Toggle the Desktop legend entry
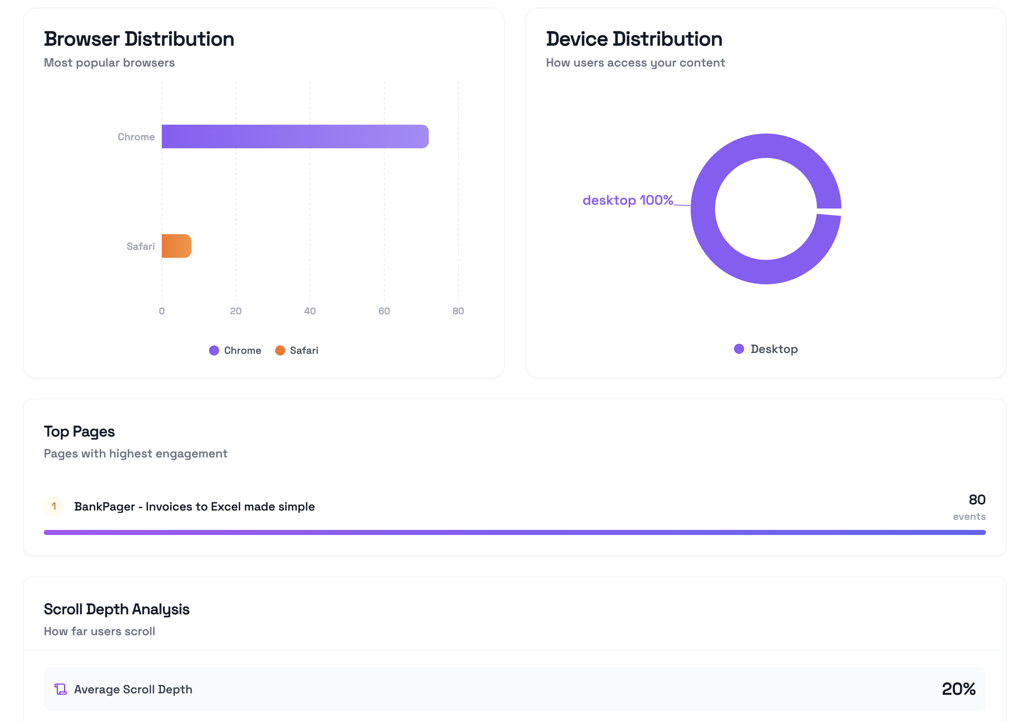This screenshot has height=722, width=1034. click(766, 349)
